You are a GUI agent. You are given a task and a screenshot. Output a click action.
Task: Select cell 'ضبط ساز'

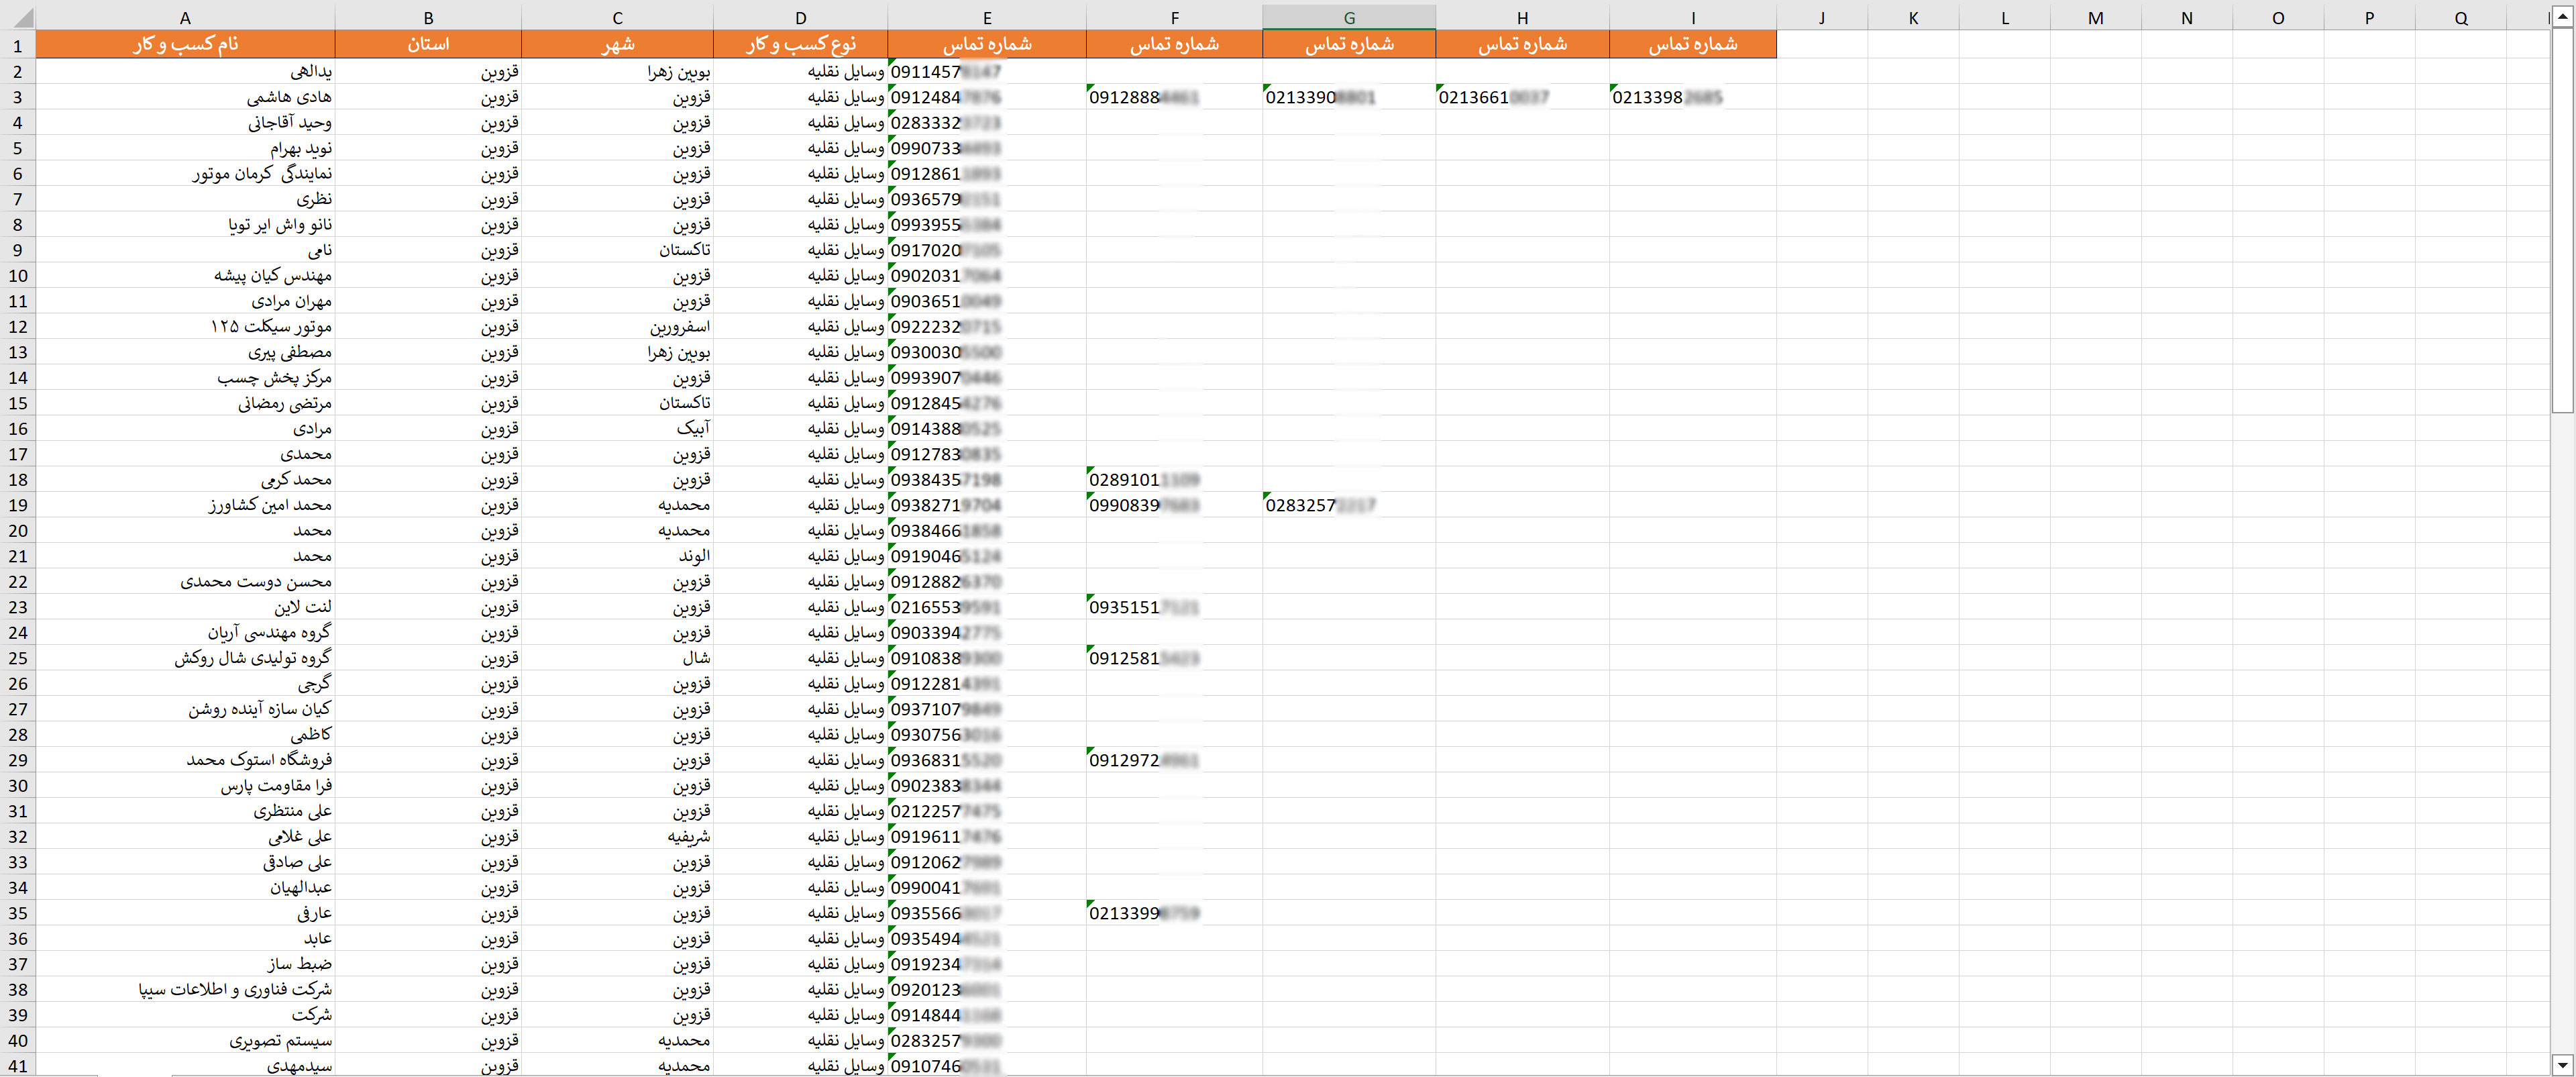tap(185, 964)
